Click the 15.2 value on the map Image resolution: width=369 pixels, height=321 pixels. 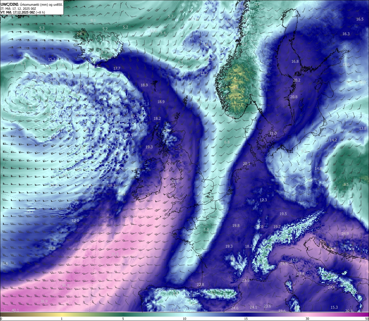click(x=52, y=59)
